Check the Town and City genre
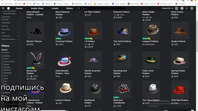198x111 pixels. (x=2, y=62)
